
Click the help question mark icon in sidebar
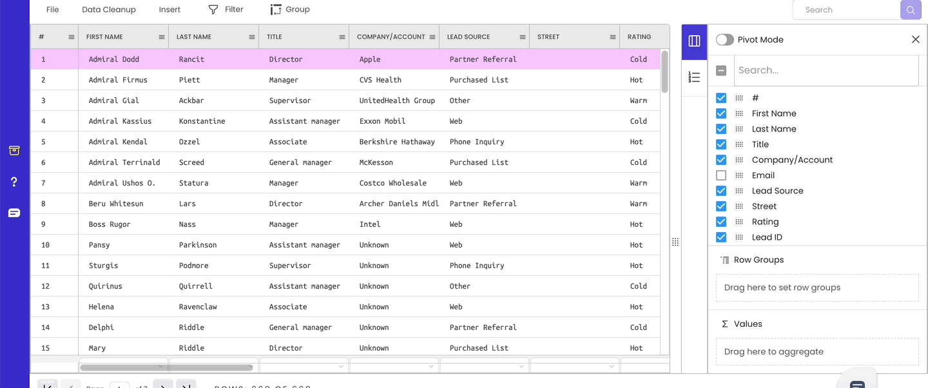[x=14, y=182]
